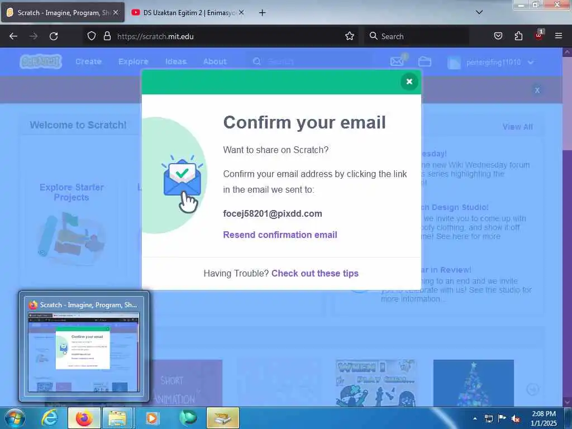This screenshot has width=572, height=429.
Task: Focus the Firefox Search box
Action: click(x=416, y=36)
